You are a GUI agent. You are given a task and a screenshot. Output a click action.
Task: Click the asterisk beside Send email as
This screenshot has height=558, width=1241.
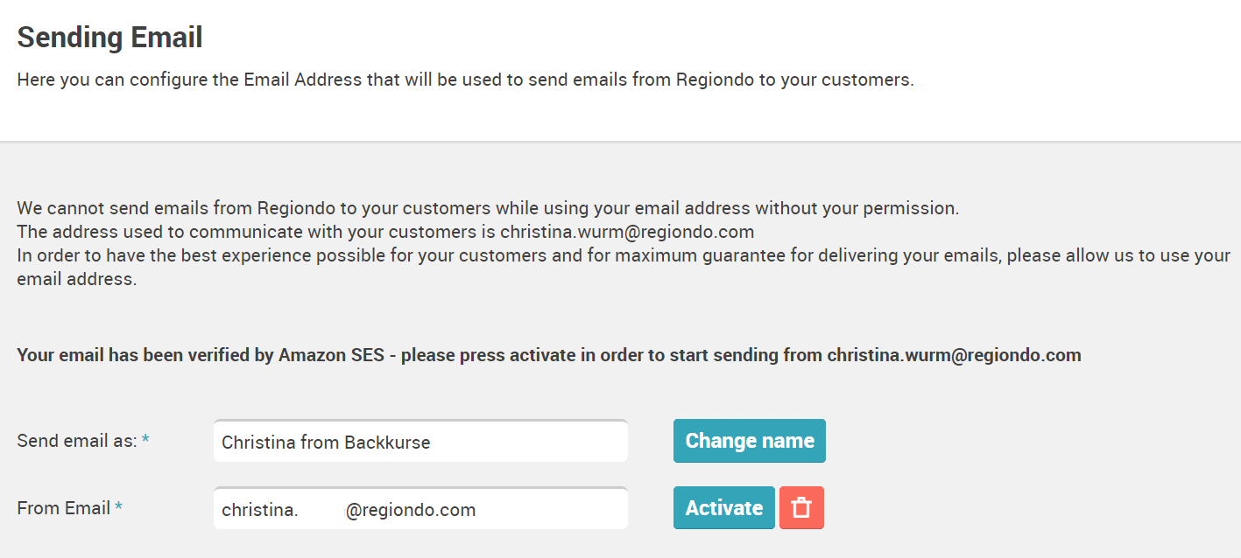pos(145,440)
